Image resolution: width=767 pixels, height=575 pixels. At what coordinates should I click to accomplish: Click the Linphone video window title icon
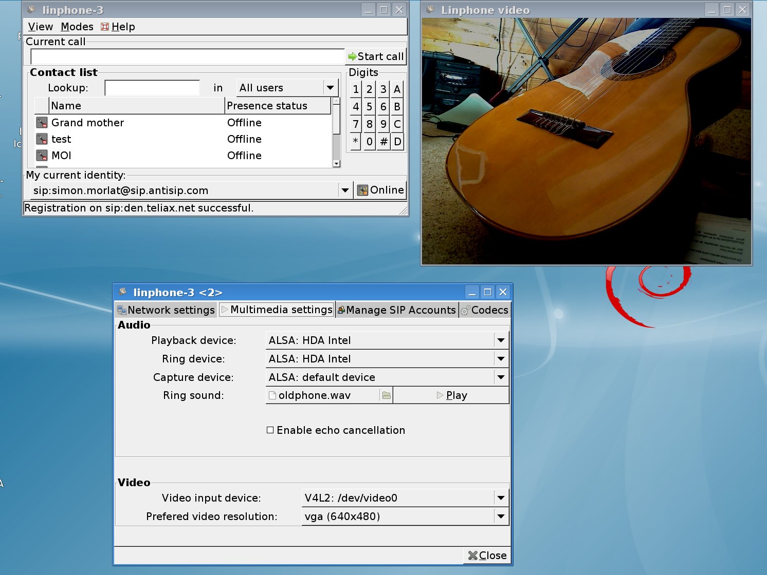430,10
